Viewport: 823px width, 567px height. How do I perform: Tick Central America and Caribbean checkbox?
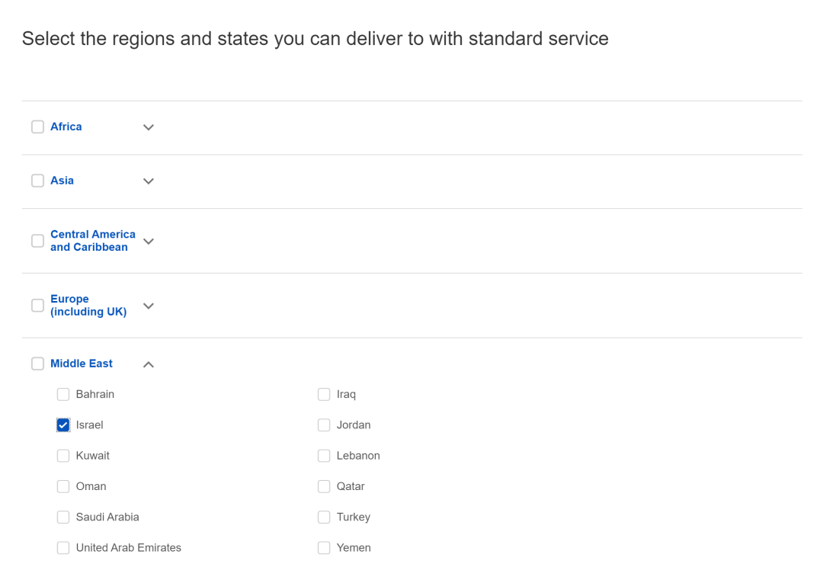pyautogui.click(x=37, y=241)
